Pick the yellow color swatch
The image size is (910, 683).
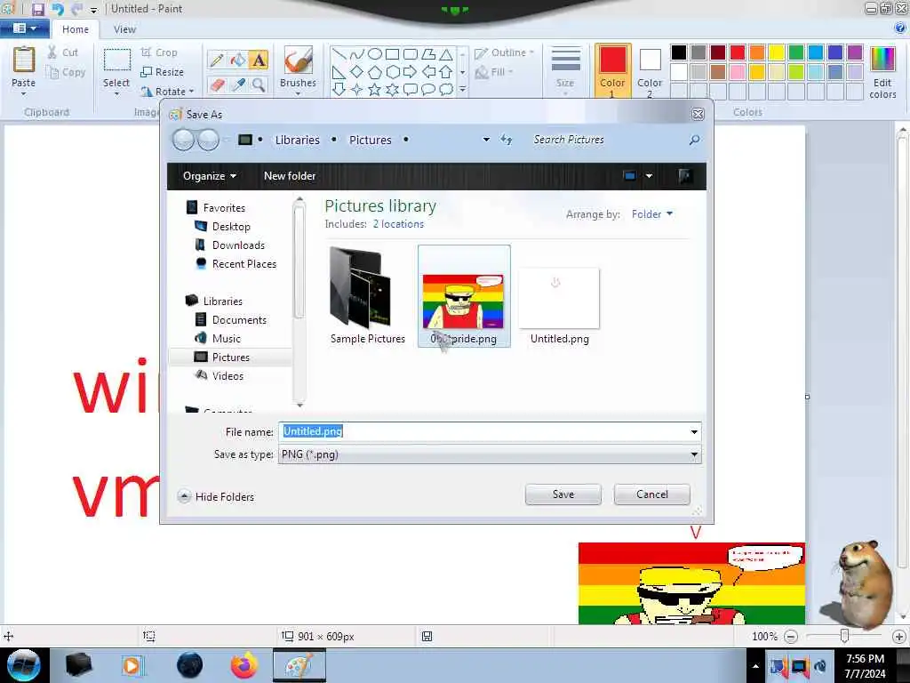coord(777,52)
